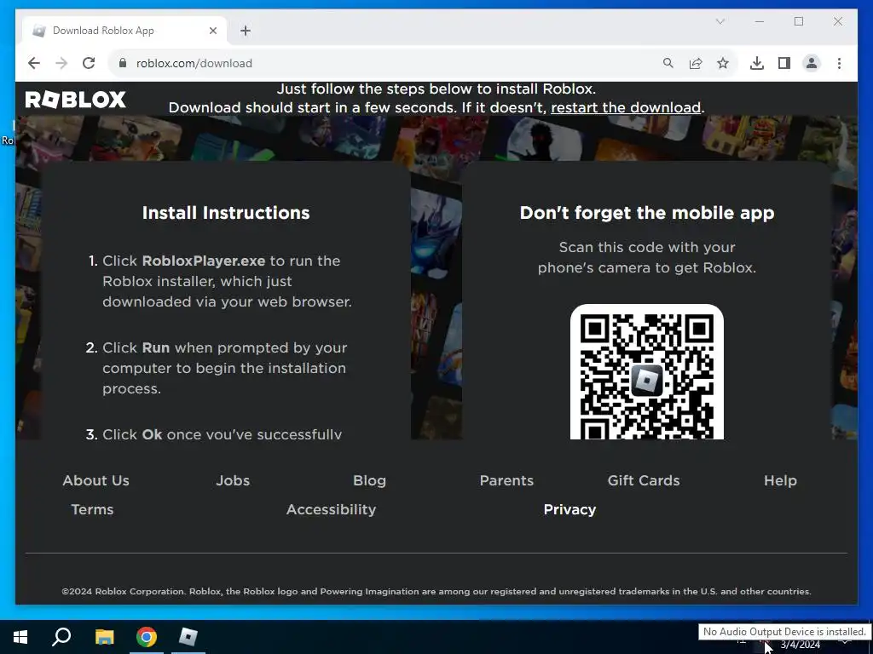The image size is (873, 654).
Task: Maximize the Chrome window
Action: coord(799,21)
